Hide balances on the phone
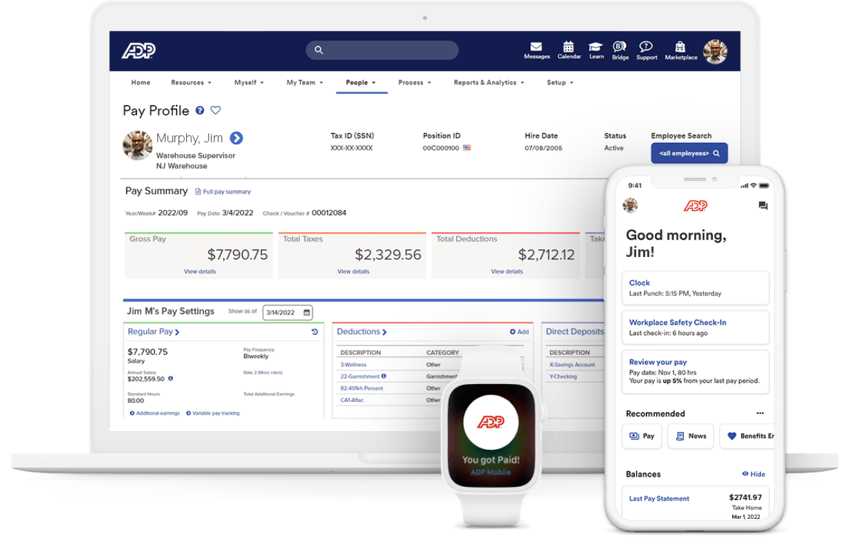This screenshot has height=538, width=850. point(753,474)
